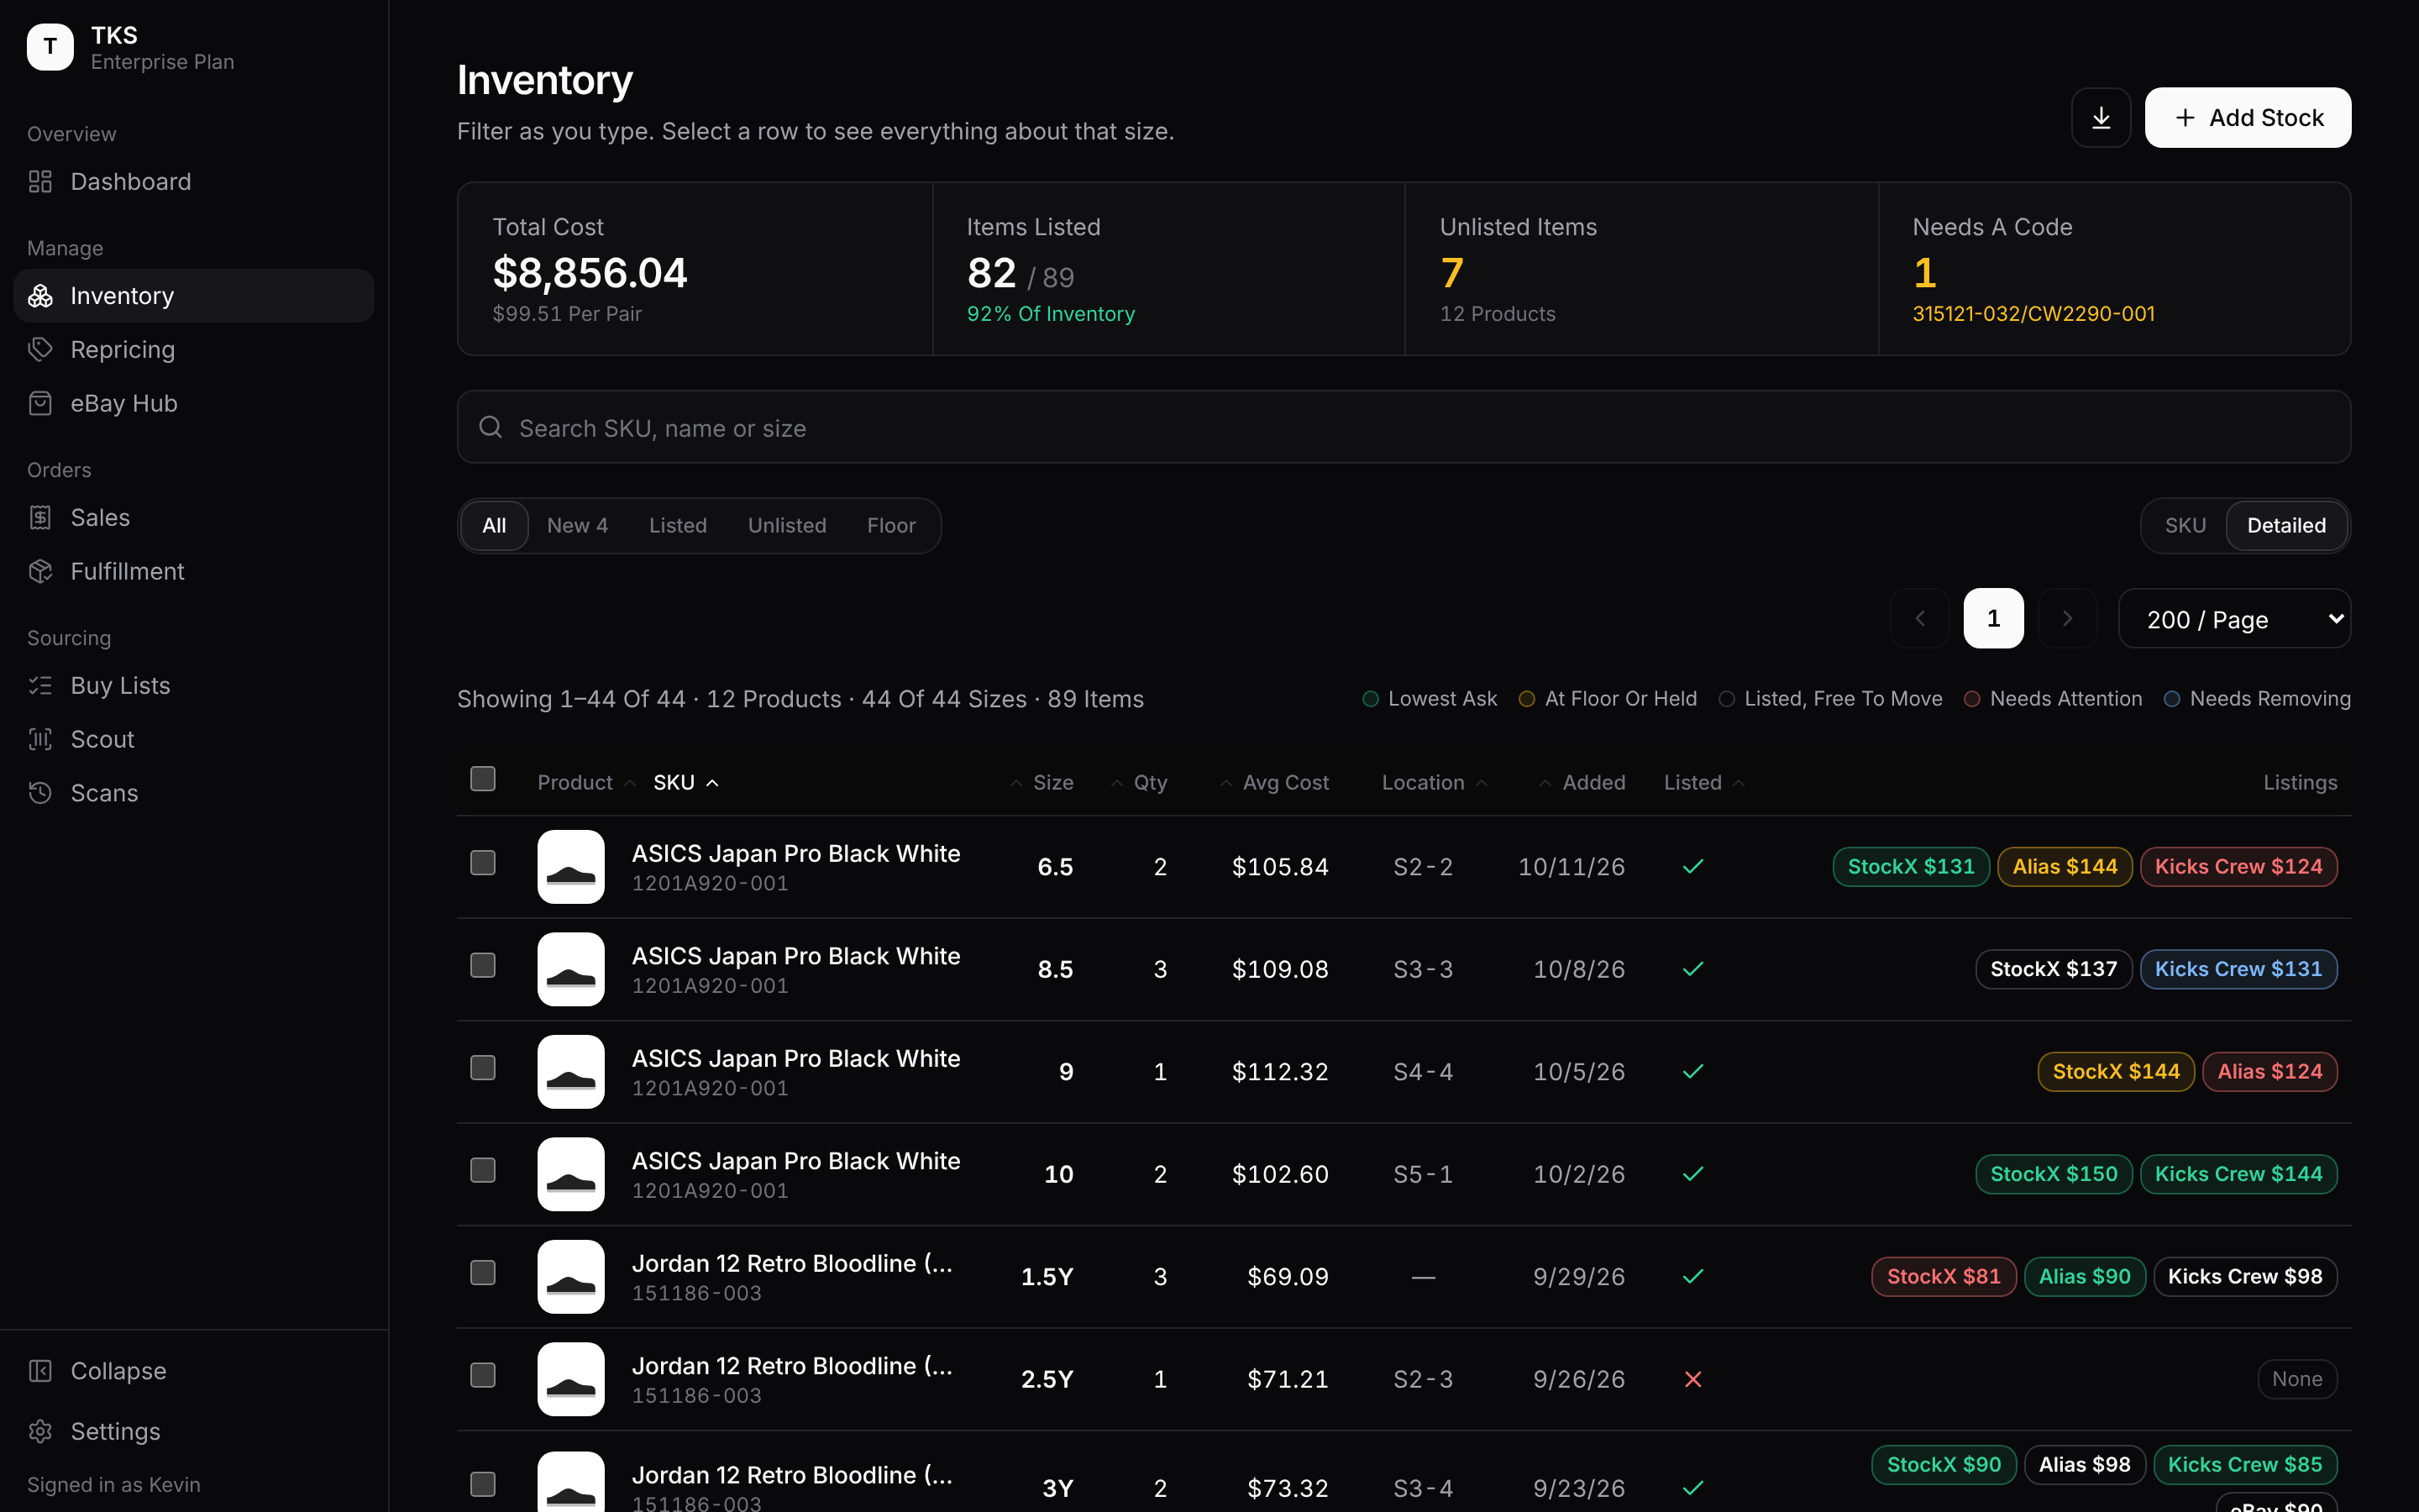
Task: Select the Floor filter tab
Action: pyautogui.click(x=890, y=526)
